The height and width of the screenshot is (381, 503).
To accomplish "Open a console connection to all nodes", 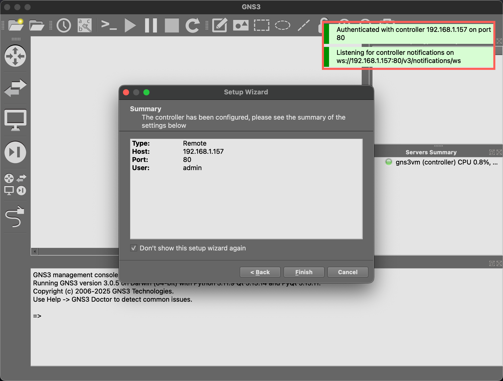I will click(110, 26).
